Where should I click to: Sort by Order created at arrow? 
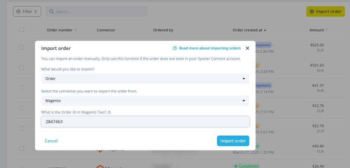point(265,30)
